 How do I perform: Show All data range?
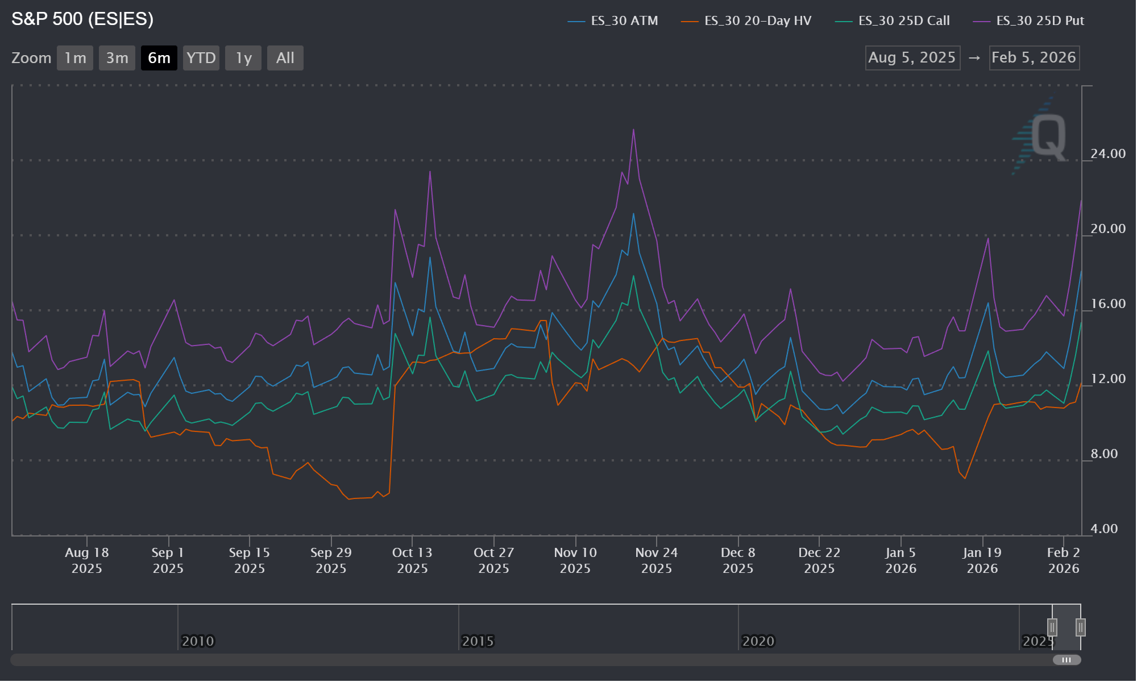click(x=285, y=58)
